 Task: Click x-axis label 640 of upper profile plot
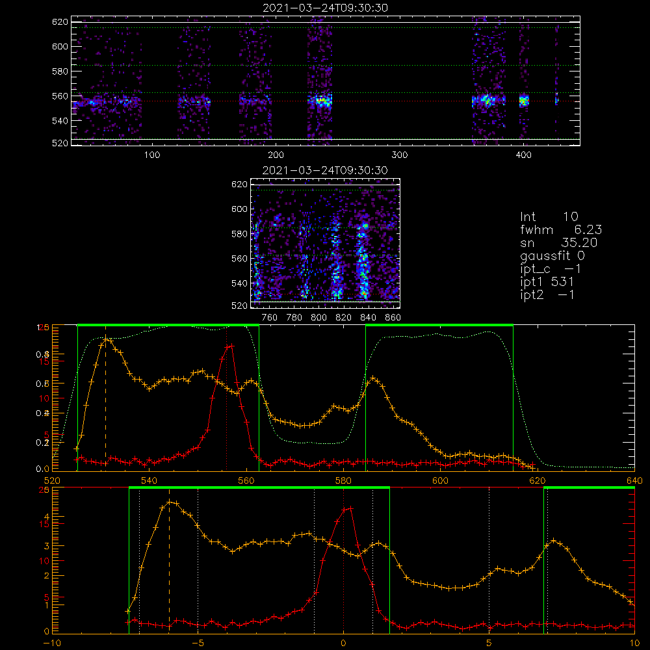pos(634,480)
